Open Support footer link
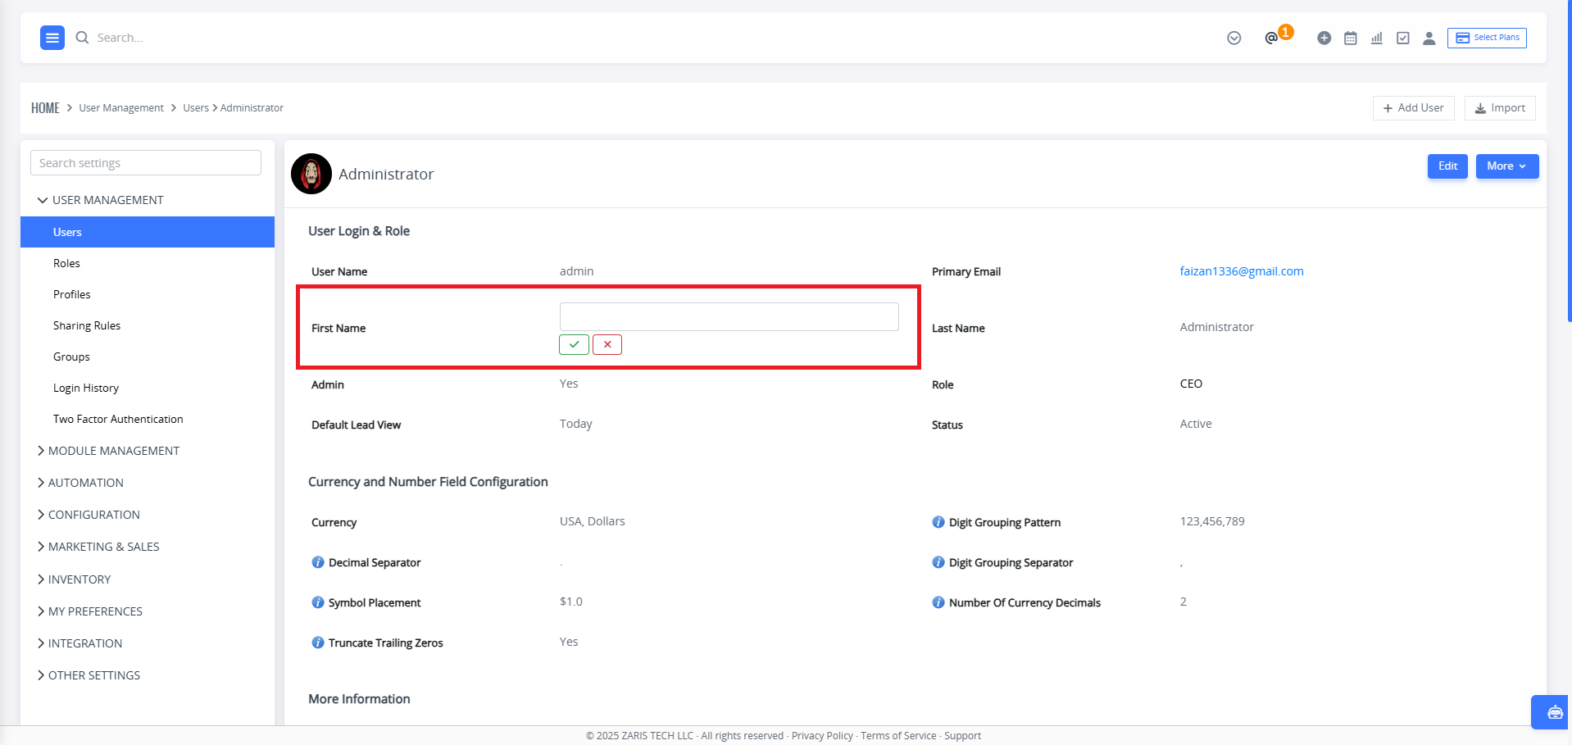The width and height of the screenshot is (1572, 745). (962, 736)
